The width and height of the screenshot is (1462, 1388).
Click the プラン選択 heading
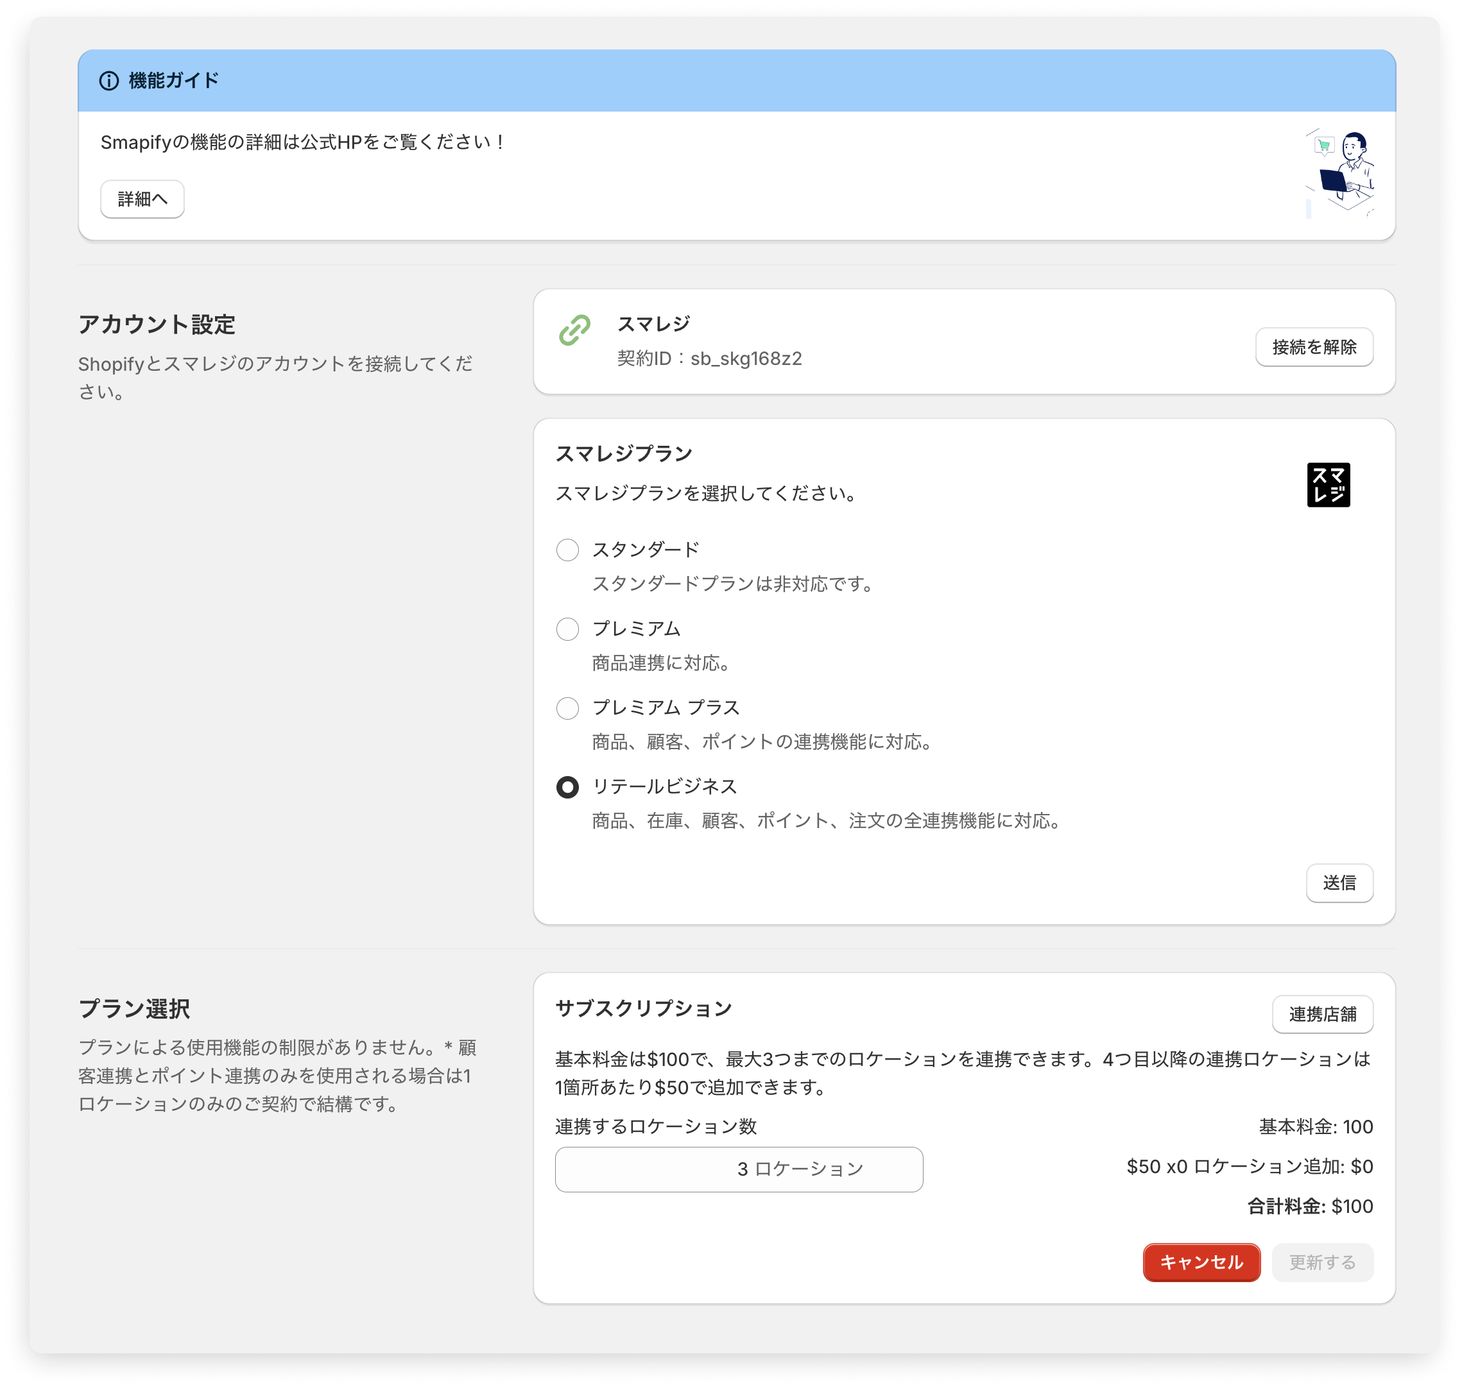click(134, 1008)
